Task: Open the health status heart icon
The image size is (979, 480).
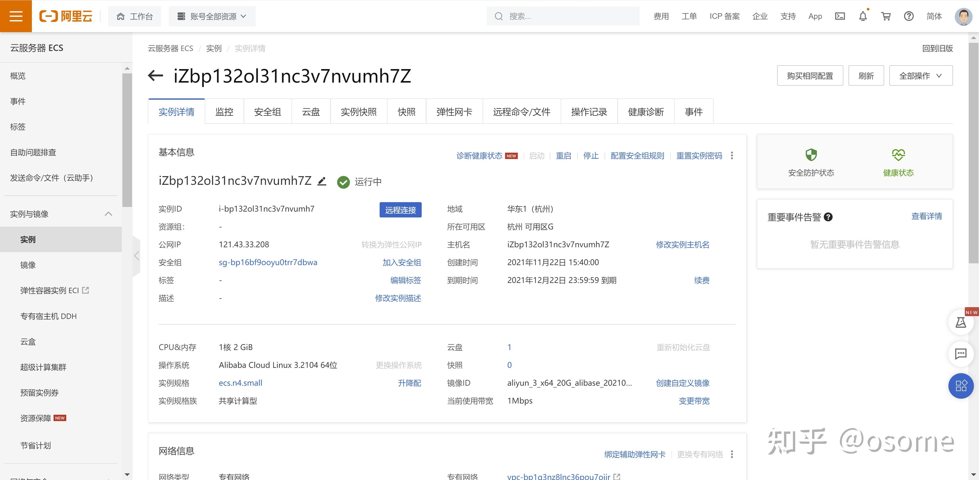Action: (898, 155)
